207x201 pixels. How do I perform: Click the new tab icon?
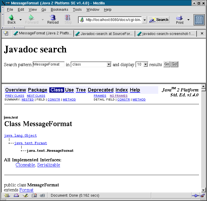coord(6,33)
